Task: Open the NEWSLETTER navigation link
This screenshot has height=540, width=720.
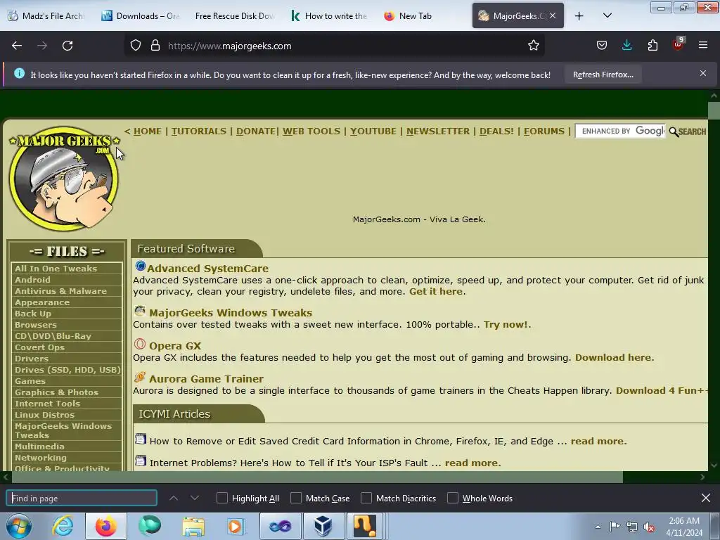Action: tap(438, 131)
